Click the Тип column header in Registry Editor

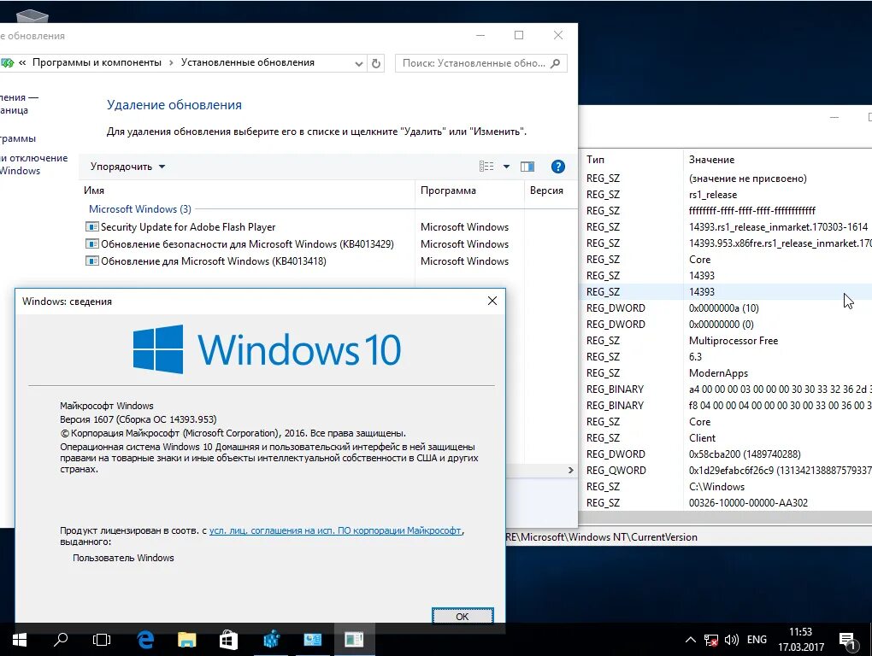click(x=595, y=160)
